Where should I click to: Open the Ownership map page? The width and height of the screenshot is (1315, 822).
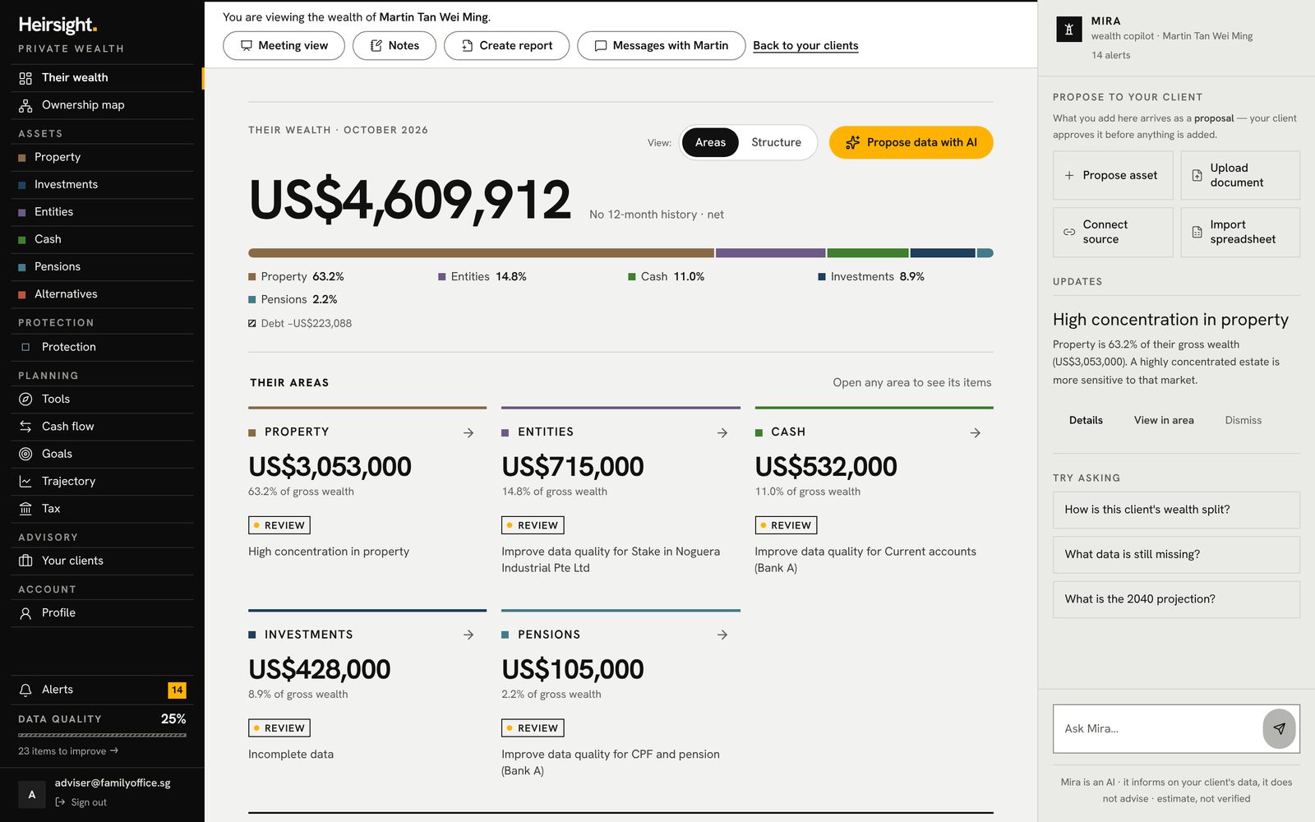point(102,105)
